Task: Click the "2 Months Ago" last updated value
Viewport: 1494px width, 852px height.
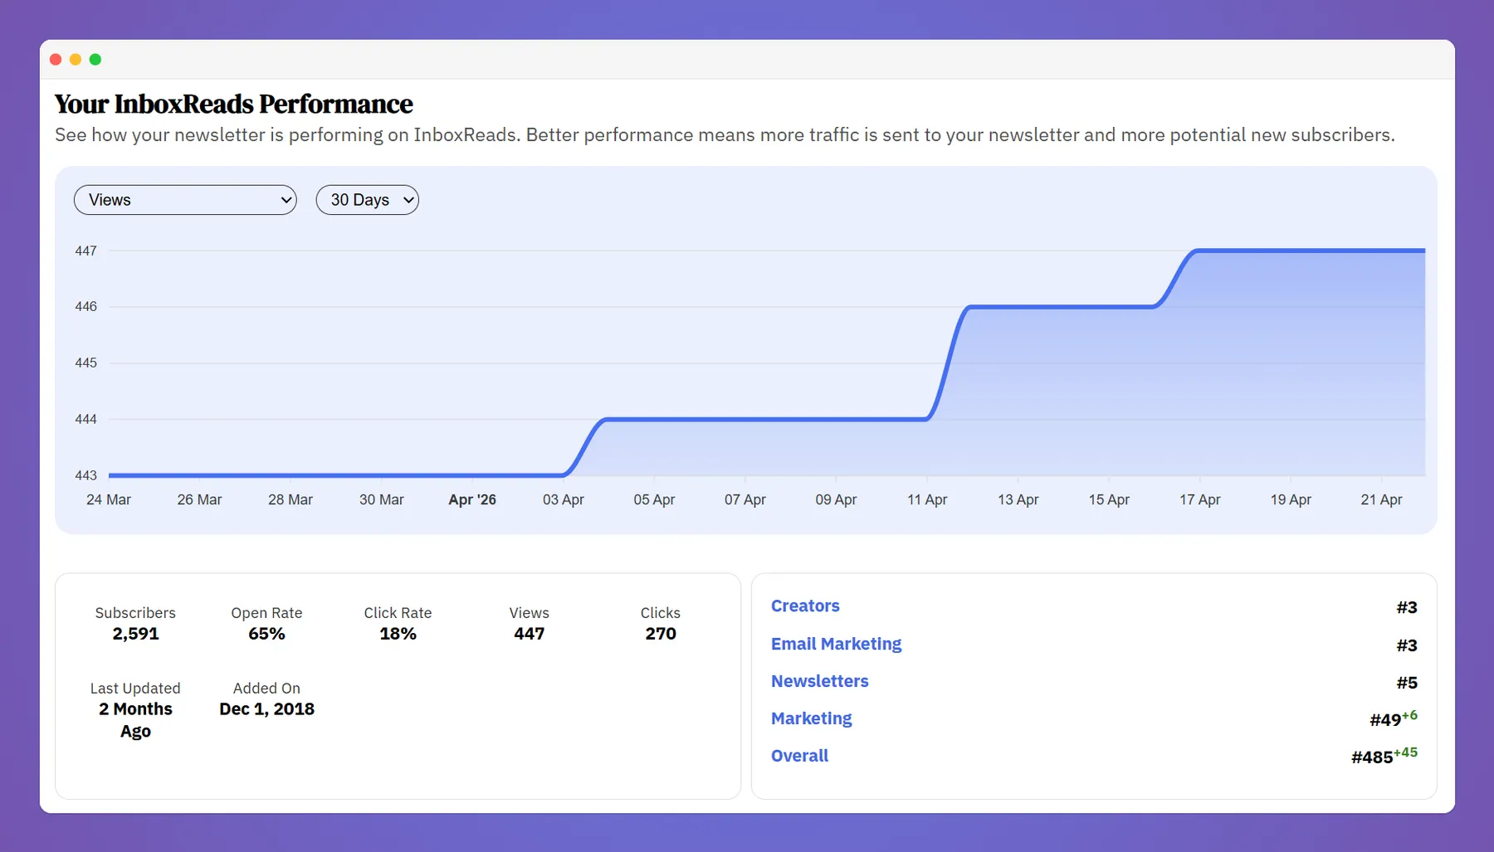Action: [135, 720]
